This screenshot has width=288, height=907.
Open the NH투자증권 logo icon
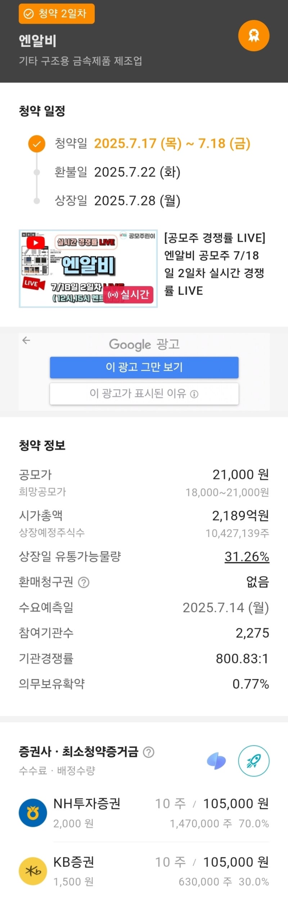(x=33, y=813)
